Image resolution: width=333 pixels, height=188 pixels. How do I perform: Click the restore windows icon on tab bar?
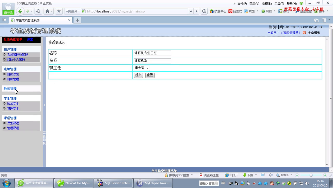point(316,20)
